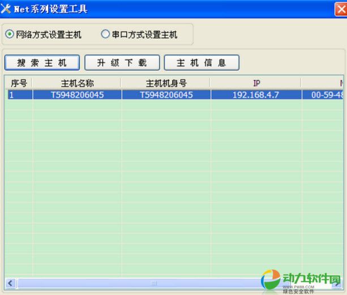
Task: Click T5948206045 under 主机名称 column
Action: (77, 95)
